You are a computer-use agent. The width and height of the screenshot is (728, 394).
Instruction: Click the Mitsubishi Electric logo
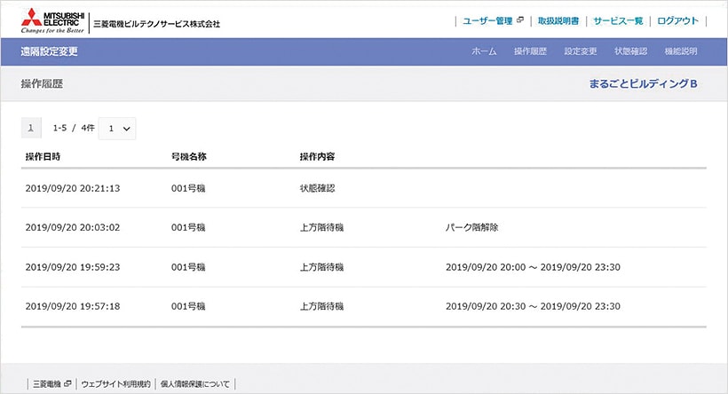click(x=52, y=19)
